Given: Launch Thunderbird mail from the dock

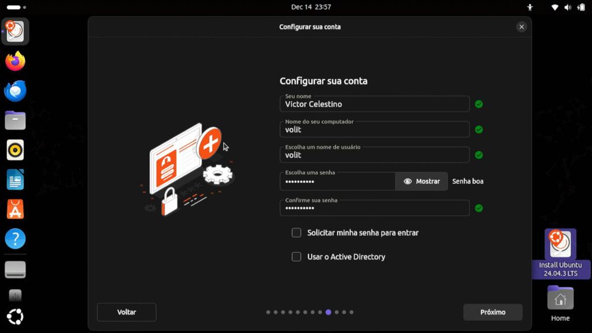Looking at the screenshot, I should click(16, 91).
